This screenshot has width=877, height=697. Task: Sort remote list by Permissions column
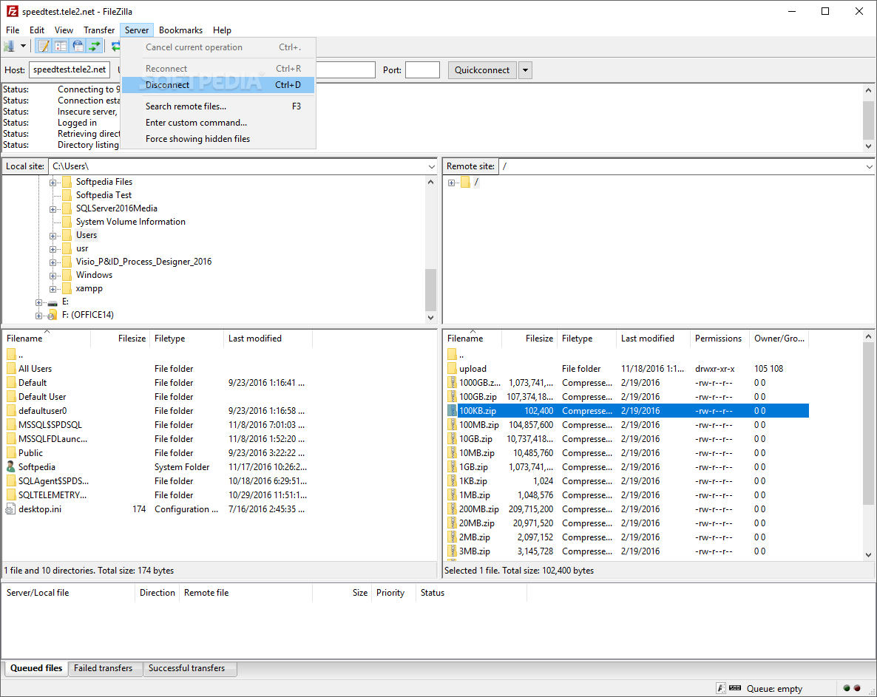719,339
